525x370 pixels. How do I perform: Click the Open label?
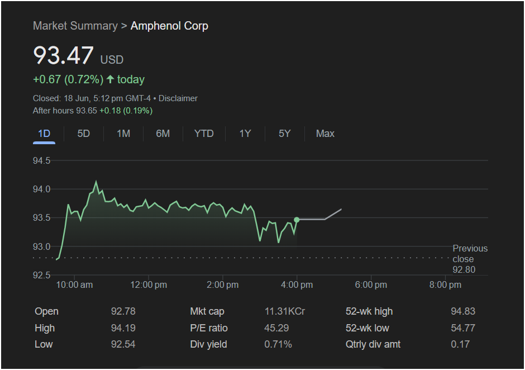(46, 311)
